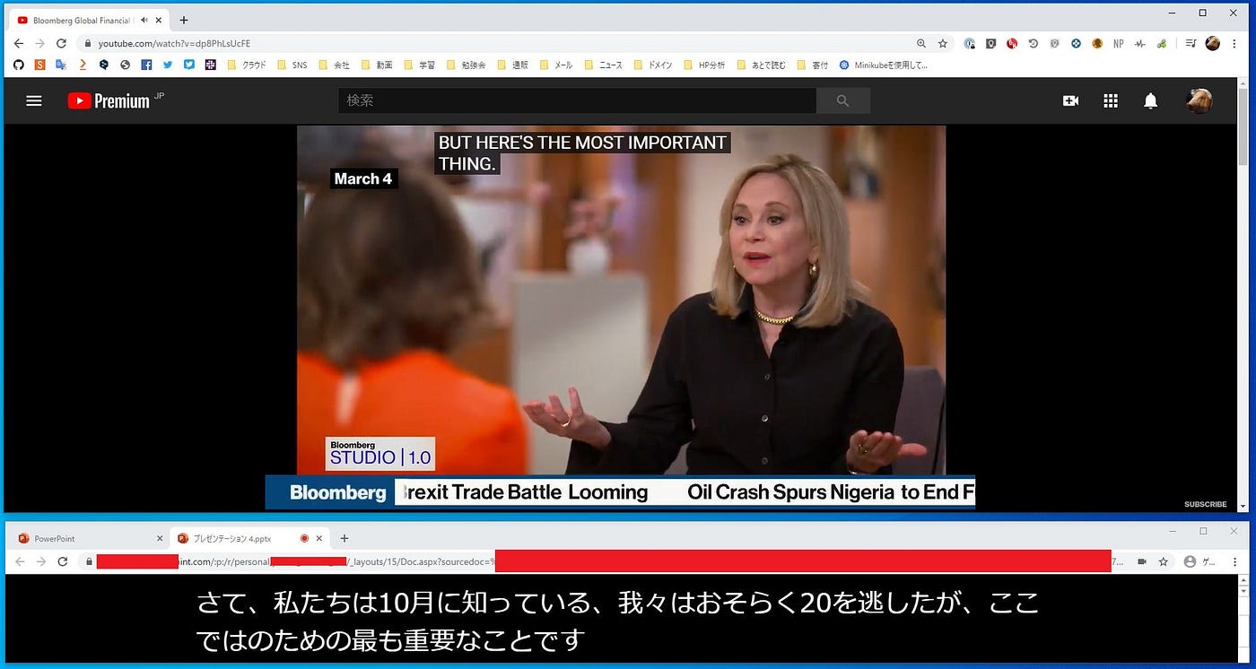1256x669 pixels.
Task: Open the あとで読む bookmark folder
Action: pos(762,65)
